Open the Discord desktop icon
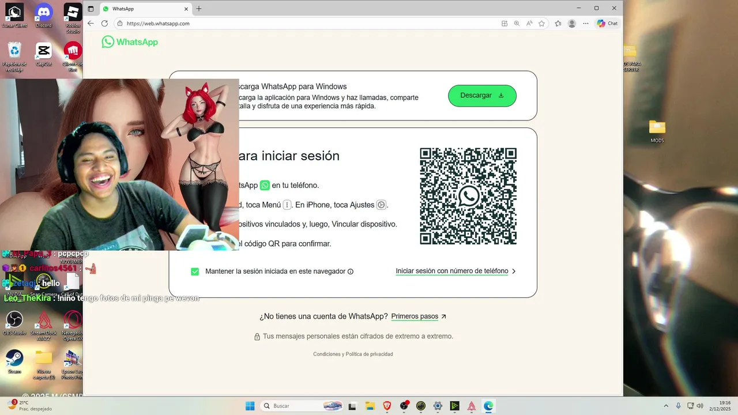The width and height of the screenshot is (738, 415). pyautogui.click(x=44, y=16)
